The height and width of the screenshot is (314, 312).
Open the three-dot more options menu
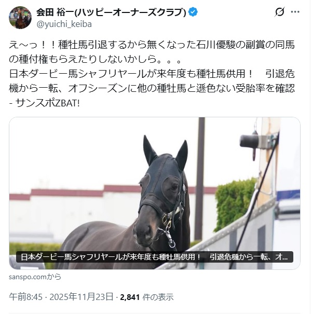click(x=295, y=12)
